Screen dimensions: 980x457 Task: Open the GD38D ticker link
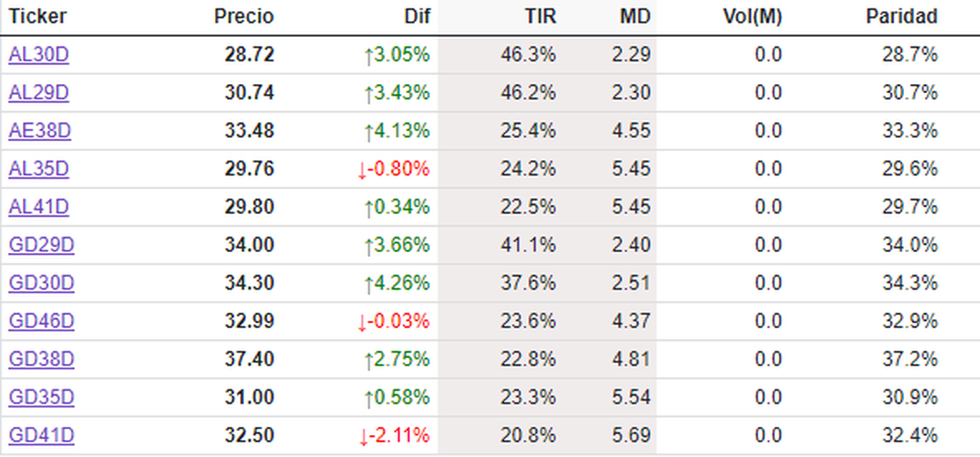41,359
